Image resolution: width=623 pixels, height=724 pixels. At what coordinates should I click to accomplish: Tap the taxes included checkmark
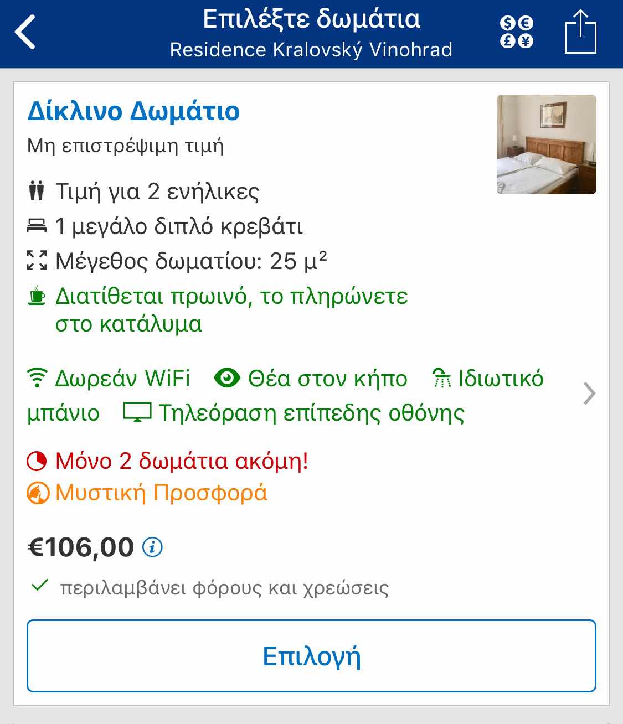[x=39, y=586]
